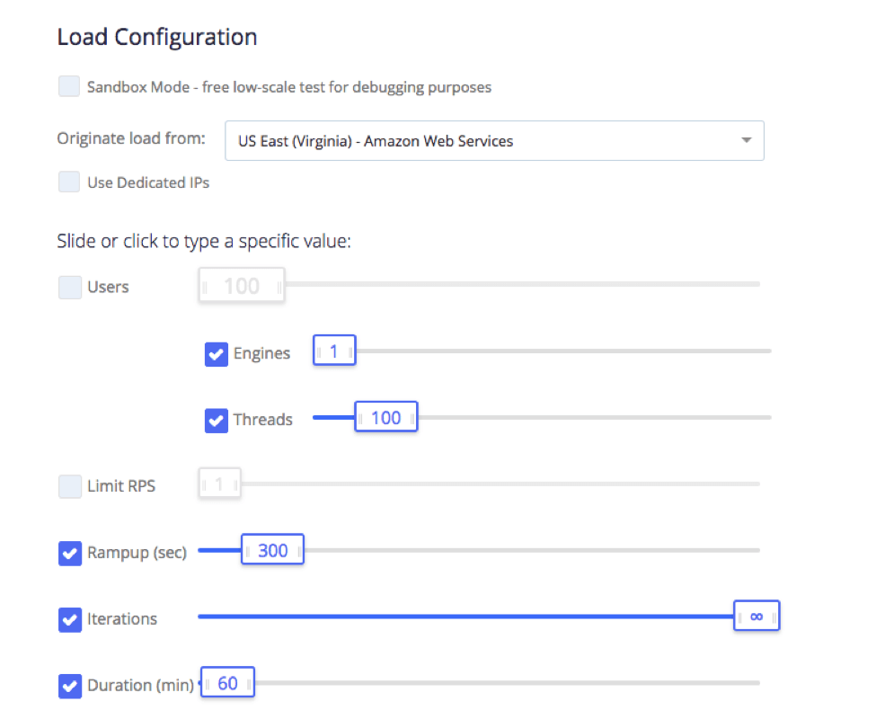The image size is (876, 728).
Task: Uncheck the Rampup (sec) checkbox
Action: (x=70, y=554)
